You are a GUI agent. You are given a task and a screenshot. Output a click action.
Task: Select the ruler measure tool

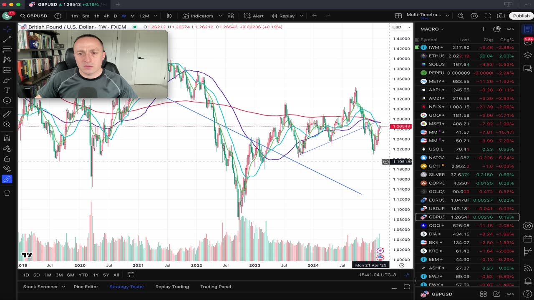pyautogui.click(x=7, y=114)
